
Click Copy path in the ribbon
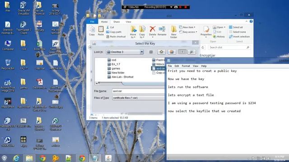tap(114, 32)
